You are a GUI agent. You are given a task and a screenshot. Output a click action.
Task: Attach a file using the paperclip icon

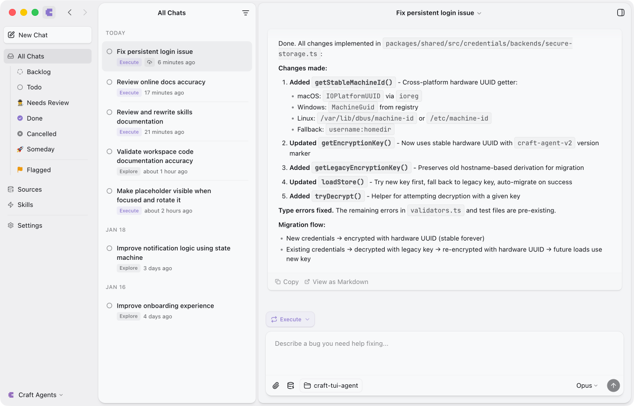coord(276,385)
